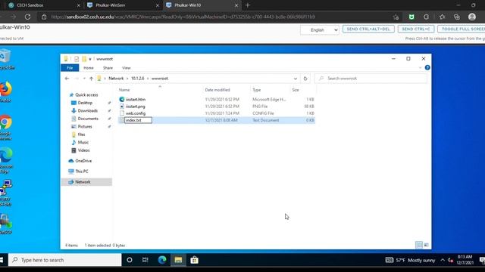485x272 pixels.
Task: Switch to Phulkar-WinServ browser tab
Action: [123, 5]
